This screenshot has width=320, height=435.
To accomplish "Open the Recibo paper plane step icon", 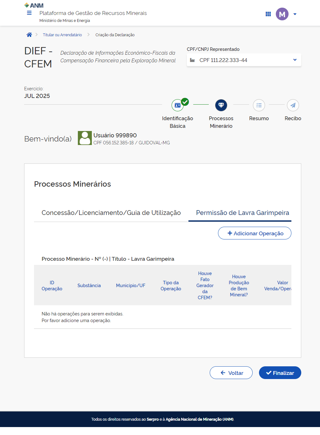I will coord(293,105).
